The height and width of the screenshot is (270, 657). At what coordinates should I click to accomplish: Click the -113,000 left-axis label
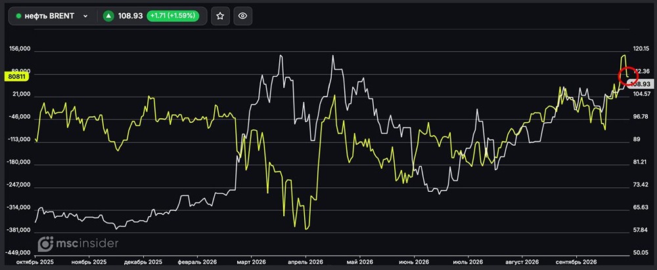point(19,140)
